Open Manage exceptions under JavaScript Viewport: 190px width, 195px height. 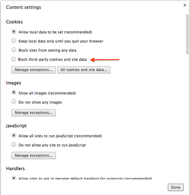[x=34, y=155]
